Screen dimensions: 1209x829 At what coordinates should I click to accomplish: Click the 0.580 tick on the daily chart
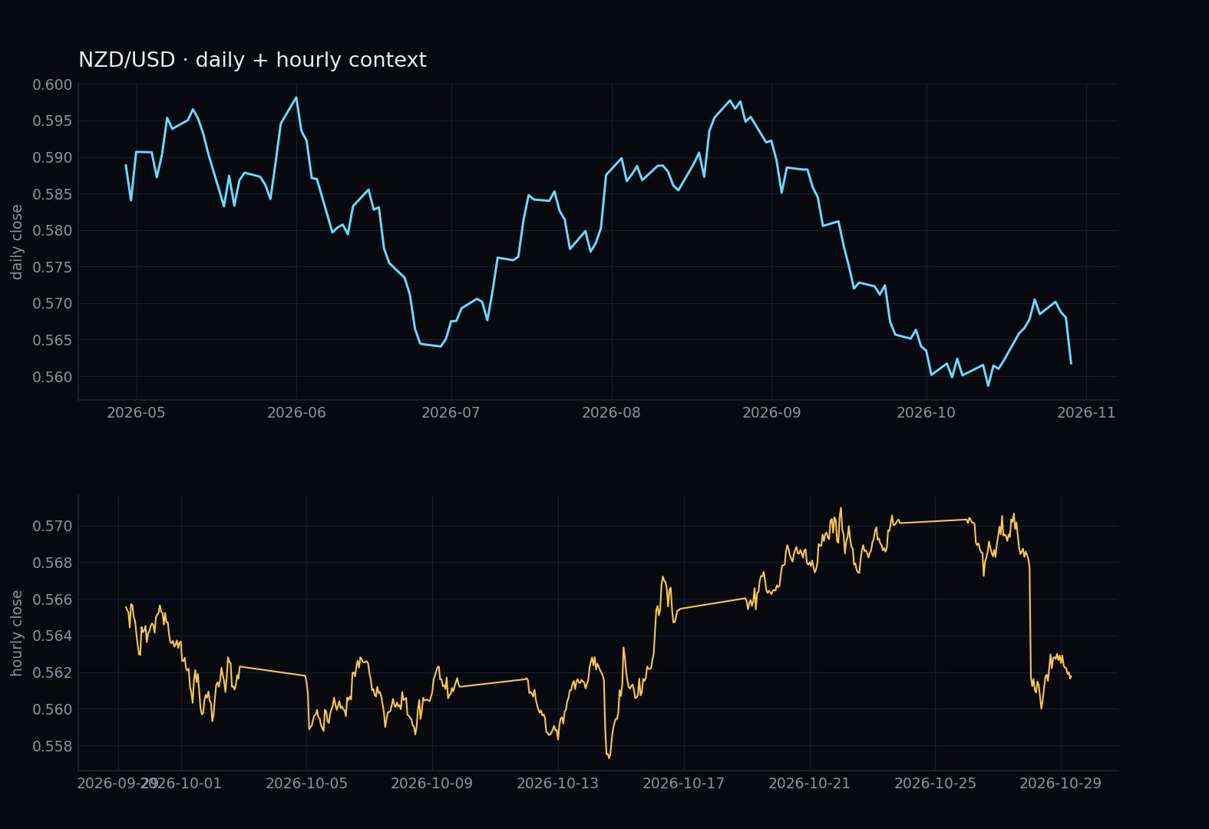(x=52, y=230)
